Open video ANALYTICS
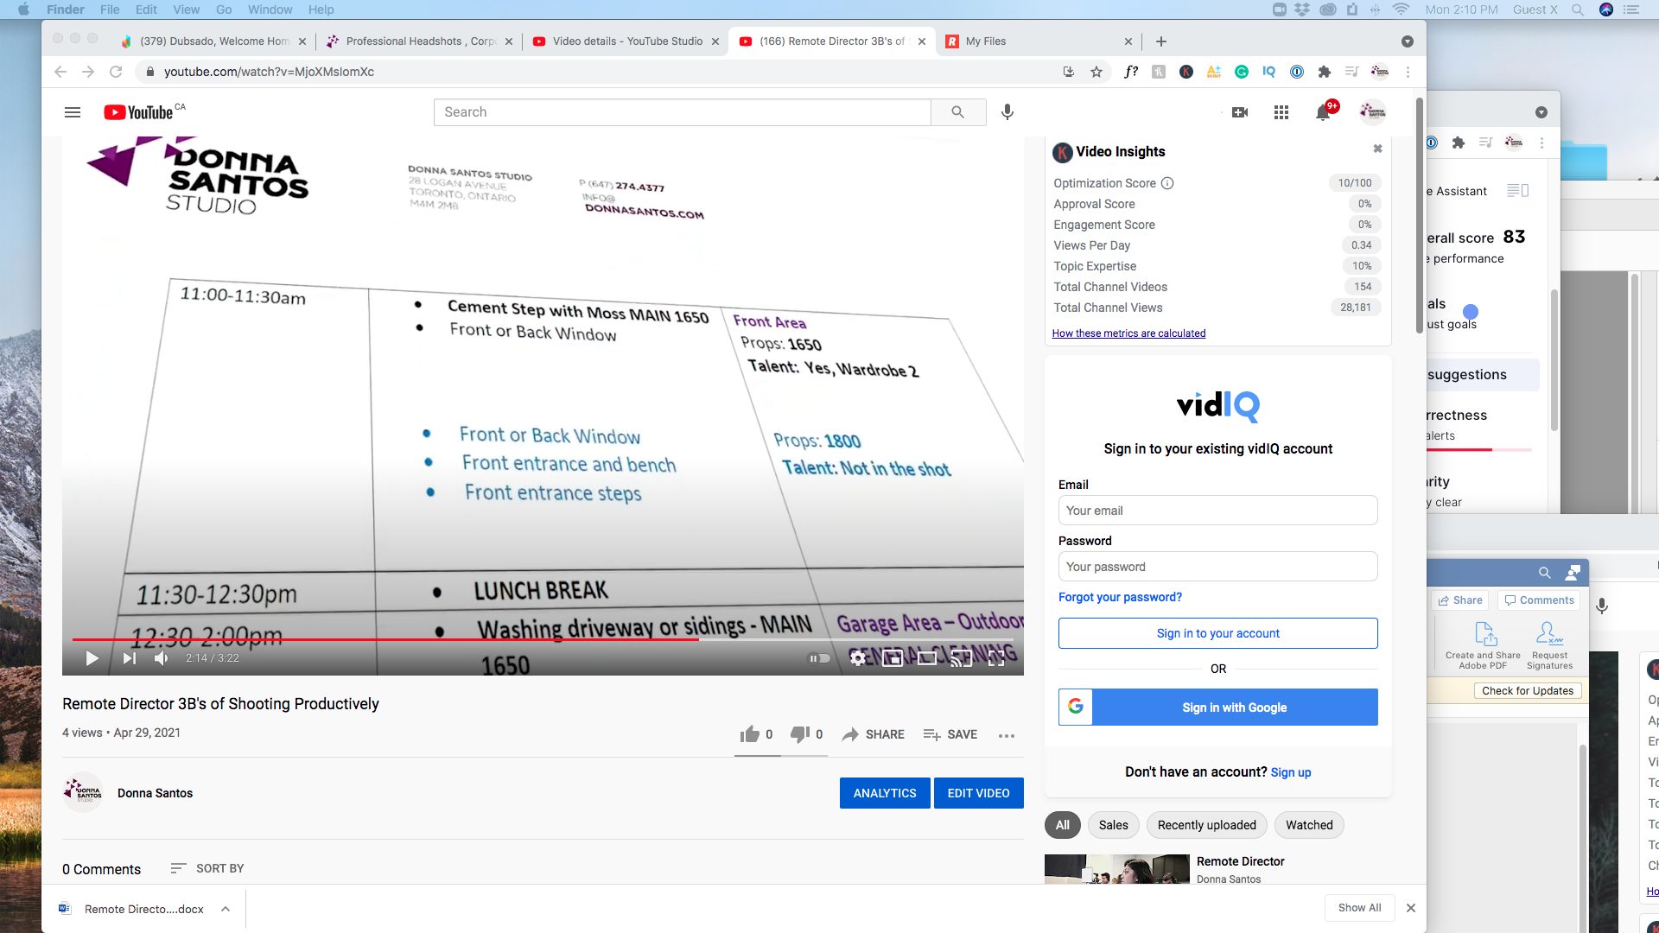Viewport: 1659px width, 933px height. tap(885, 793)
